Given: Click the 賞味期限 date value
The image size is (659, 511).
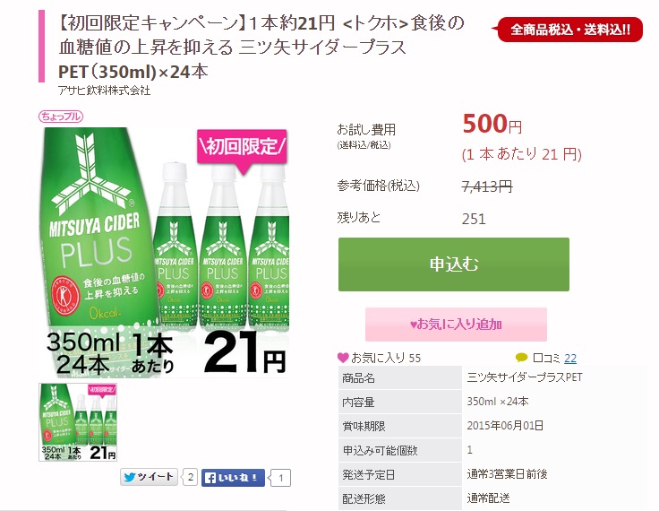Looking at the screenshot, I should point(505,426).
